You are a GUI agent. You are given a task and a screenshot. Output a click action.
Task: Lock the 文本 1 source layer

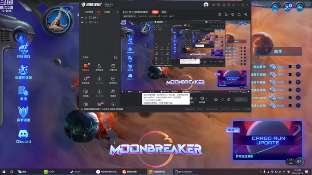[x=86, y=23]
